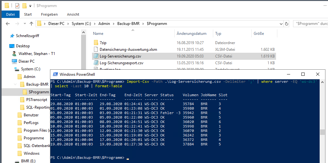Open the Datei ribbon tab
The height and width of the screenshot is (163, 328).
coord(11,14)
